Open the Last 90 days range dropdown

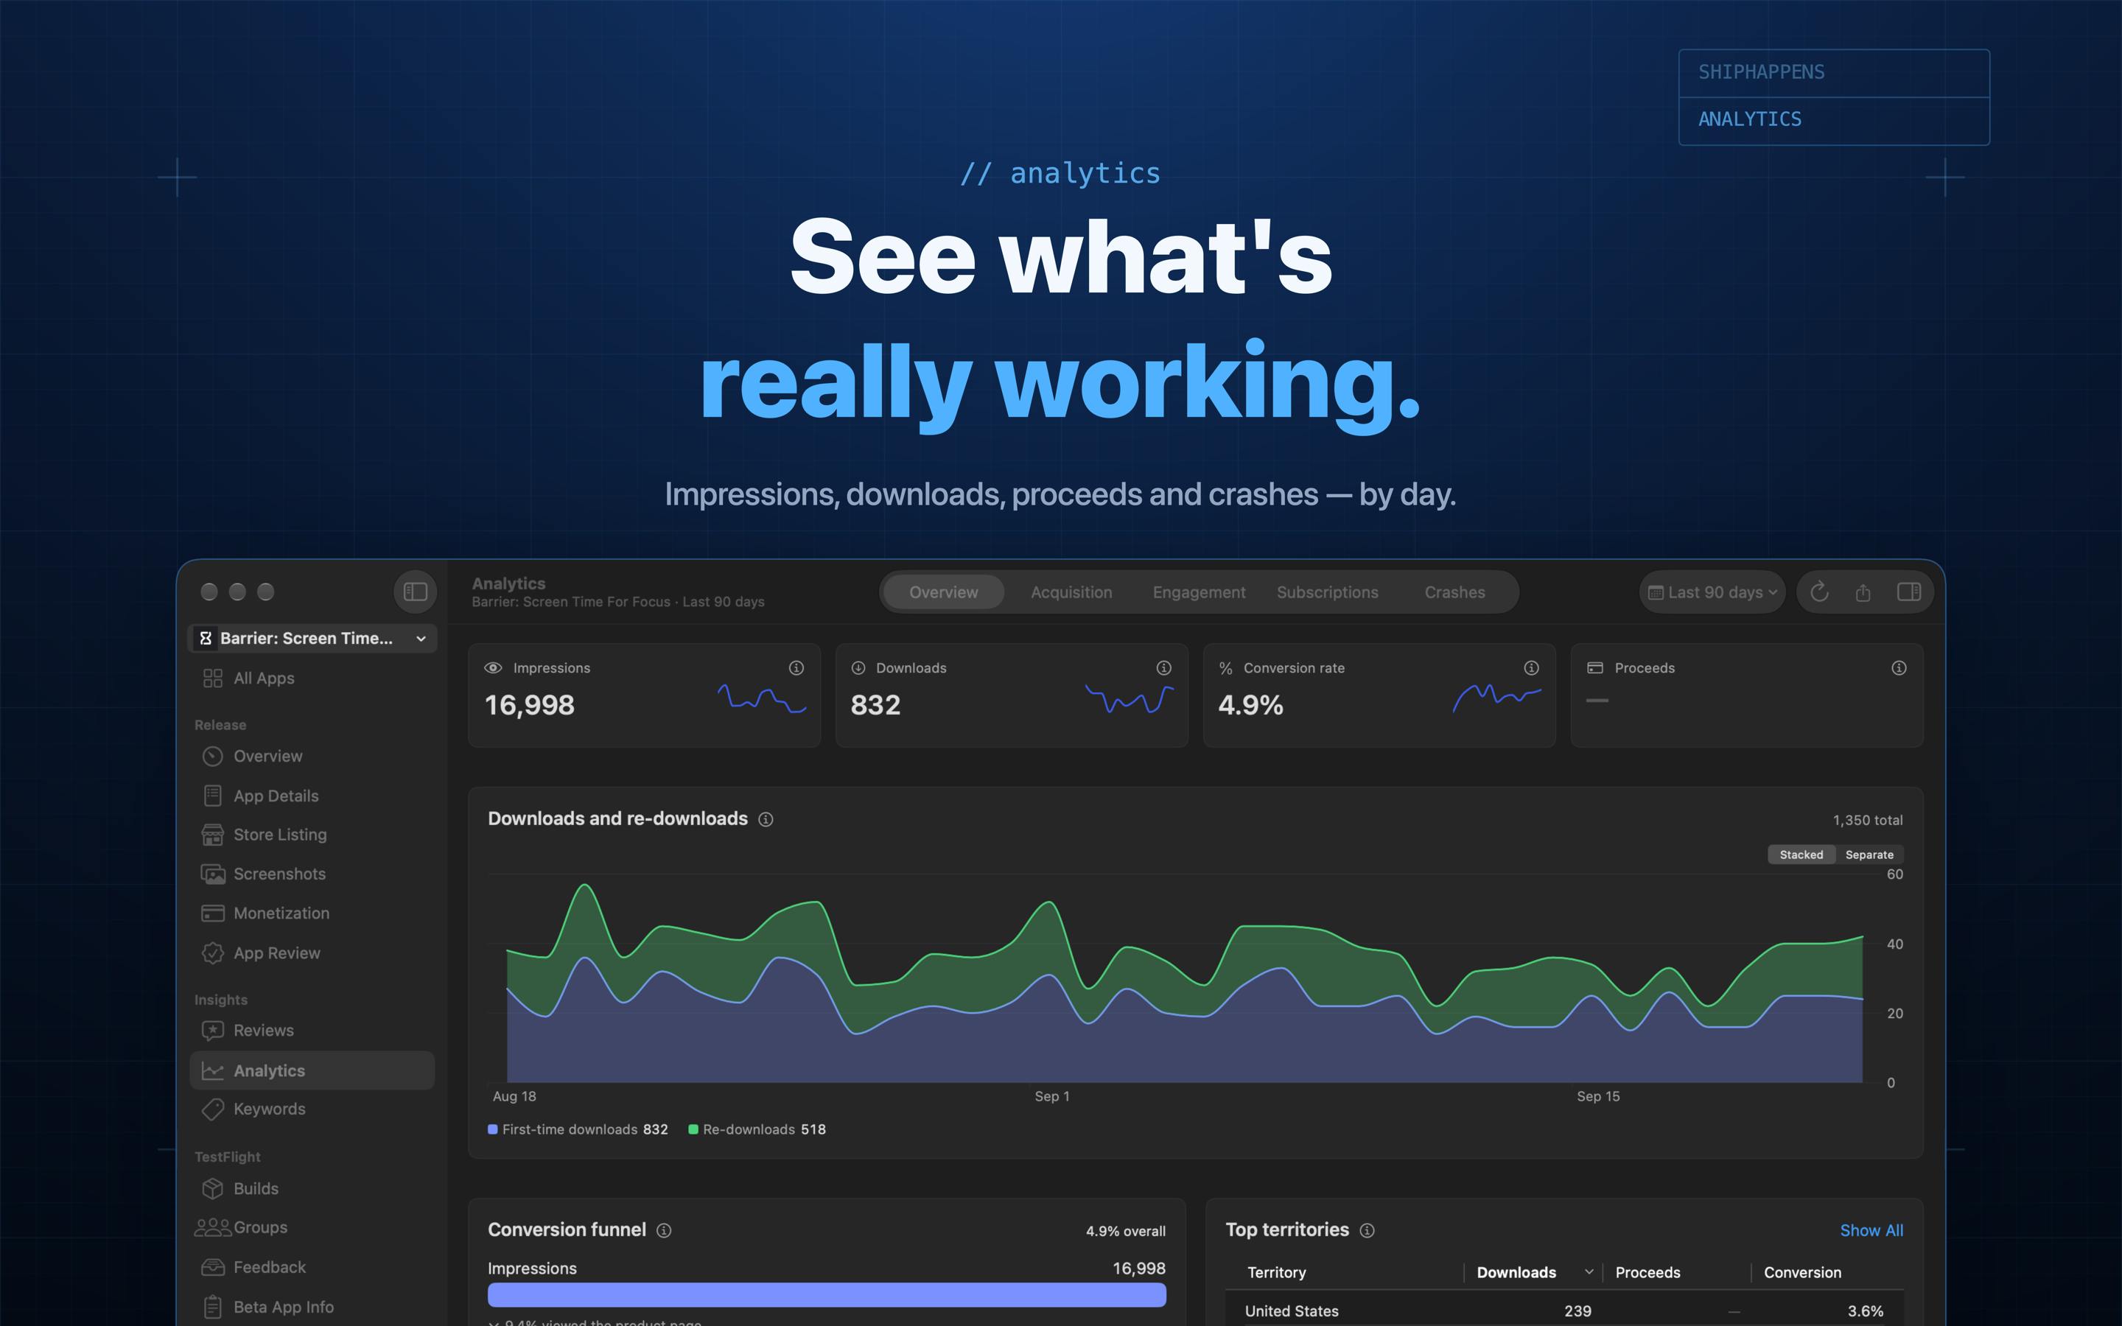(1712, 592)
